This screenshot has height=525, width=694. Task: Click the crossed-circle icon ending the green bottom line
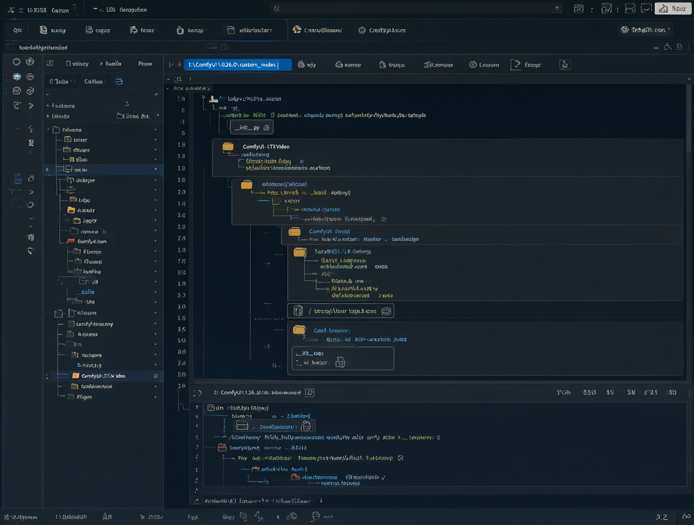point(400,458)
